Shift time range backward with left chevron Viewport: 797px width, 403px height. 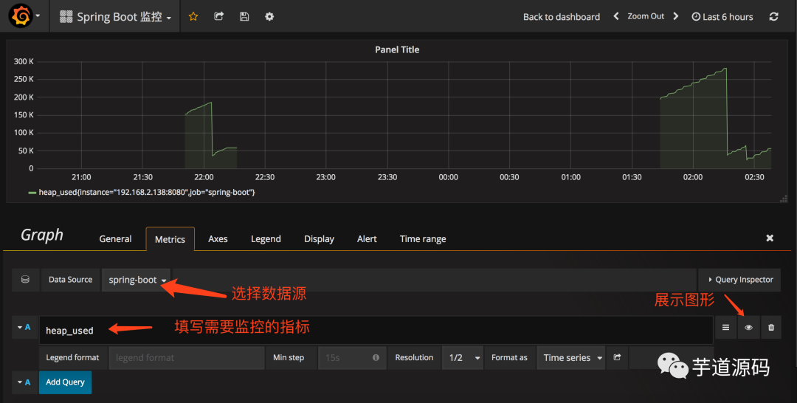tap(616, 16)
